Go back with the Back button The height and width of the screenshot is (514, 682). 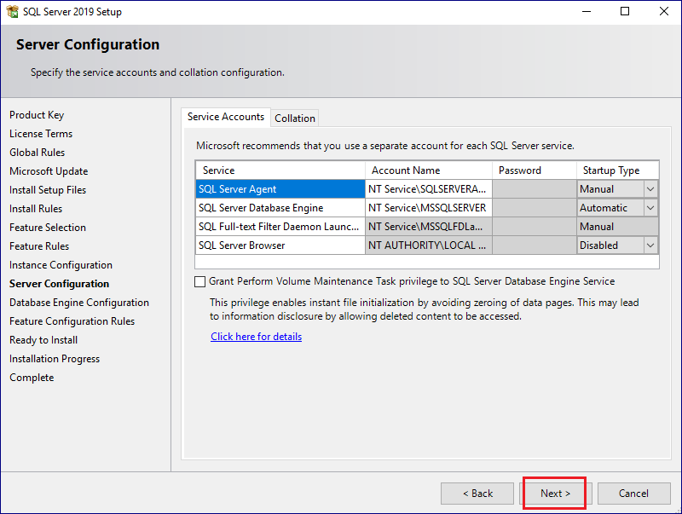[477, 494]
